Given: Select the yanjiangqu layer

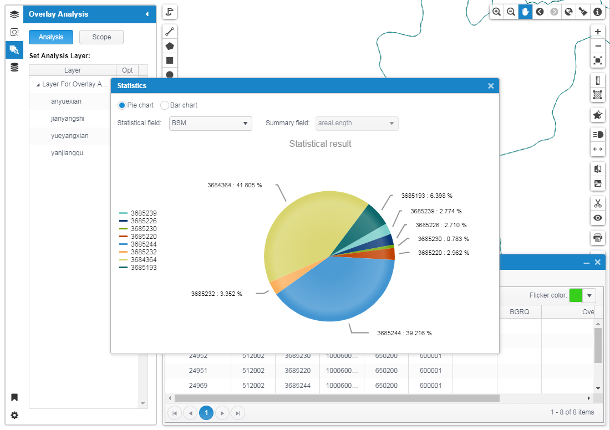Looking at the screenshot, I should 67,153.
